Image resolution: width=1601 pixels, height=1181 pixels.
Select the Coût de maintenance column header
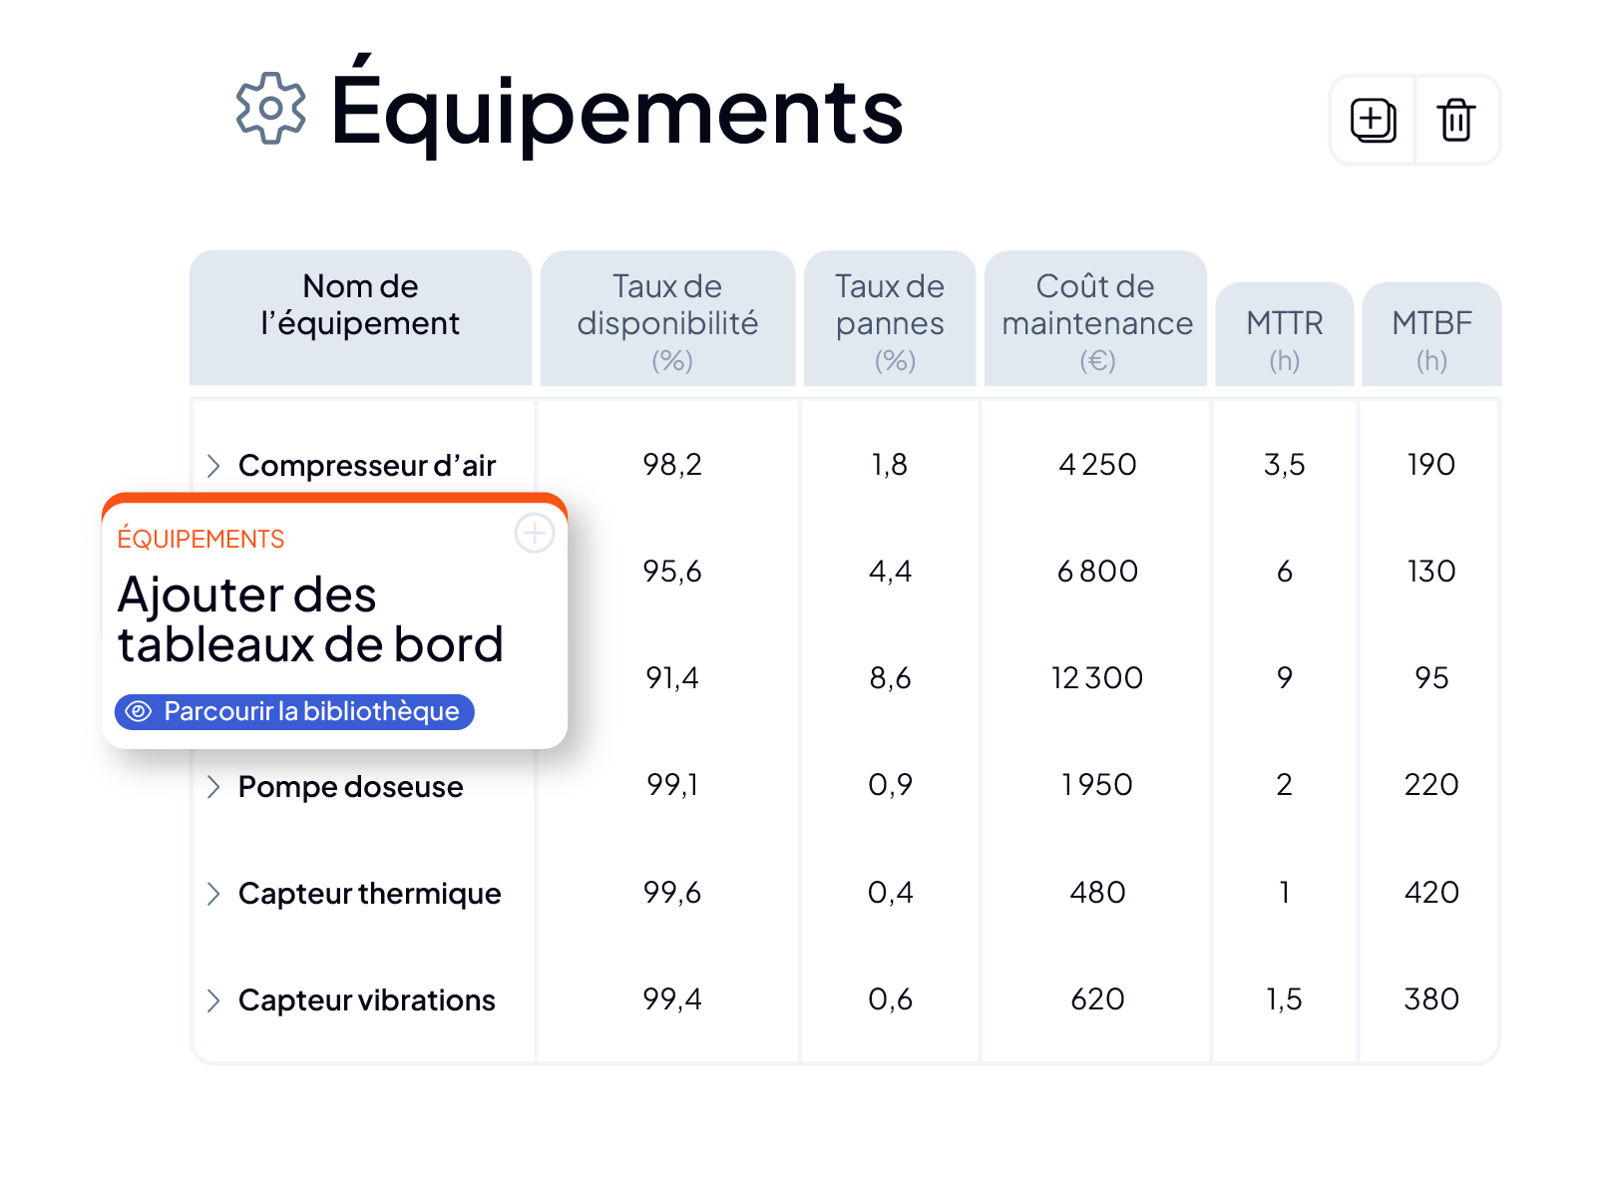click(x=1095, y=318)
